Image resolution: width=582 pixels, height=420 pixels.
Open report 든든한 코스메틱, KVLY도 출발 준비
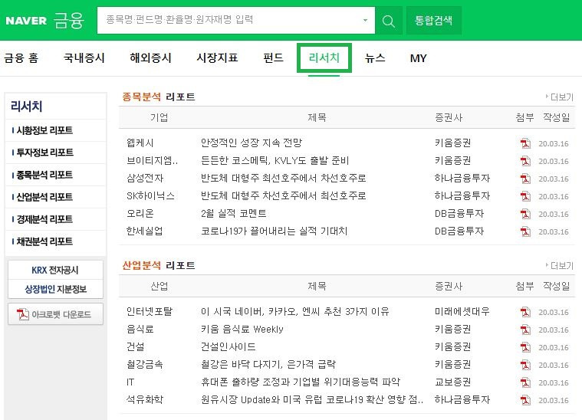[x=275, y=161]
